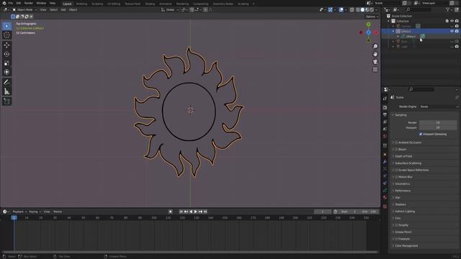Activate the Scale tool
Screen dimensions: 461x259
click(x=6, y=63)
